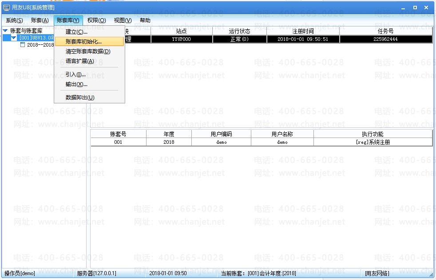
Task: Select 账套库初始化... menu entry
Action: [90, 42]
